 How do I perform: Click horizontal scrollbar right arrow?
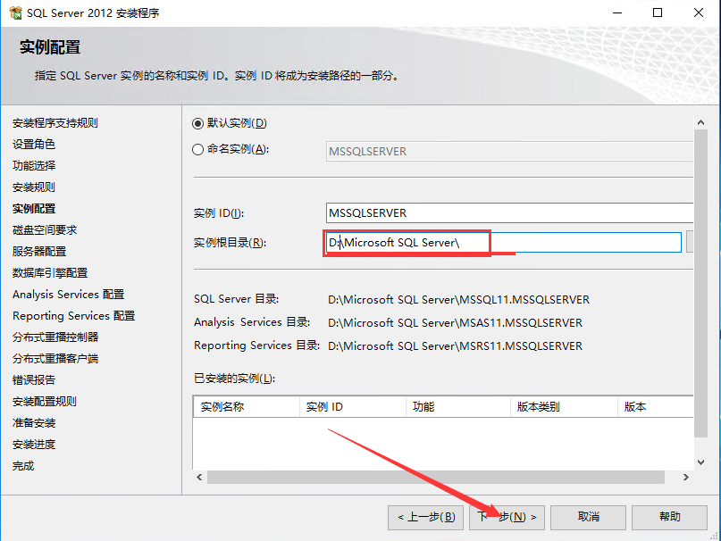[685, 477]
